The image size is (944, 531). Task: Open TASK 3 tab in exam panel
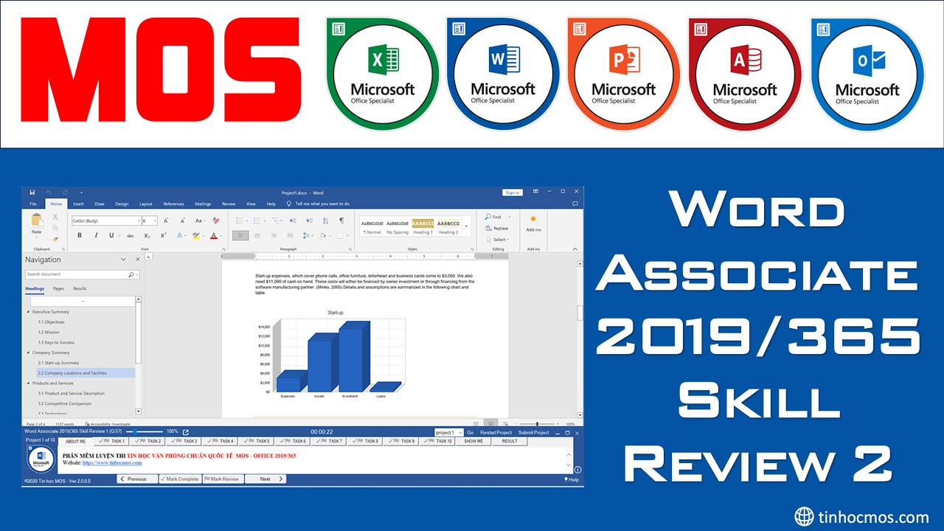[x=185, y=441]
